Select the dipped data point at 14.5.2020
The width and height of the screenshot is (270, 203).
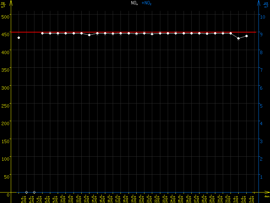click(89, 35)
